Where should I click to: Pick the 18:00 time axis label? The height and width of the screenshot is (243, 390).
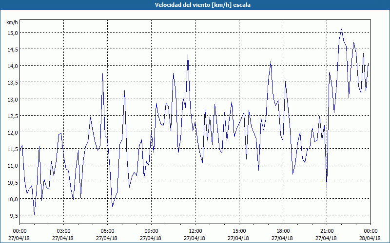pyautogui.click(x=283, y=231)
